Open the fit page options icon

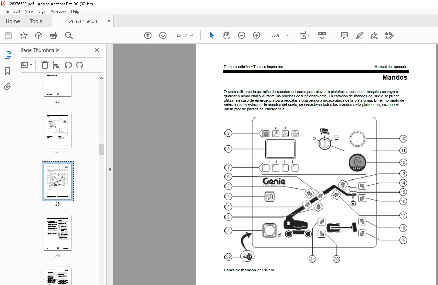[305, 35]
